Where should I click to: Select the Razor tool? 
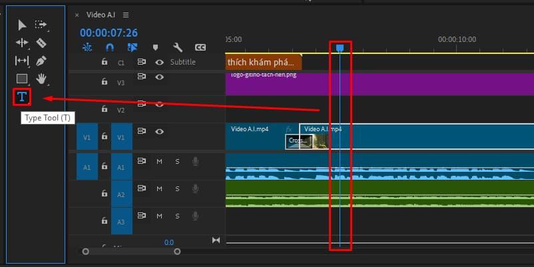(x=41, y=43)
